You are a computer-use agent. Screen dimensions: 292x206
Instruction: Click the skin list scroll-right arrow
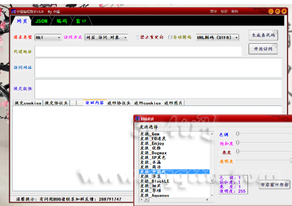coord(207,200)
